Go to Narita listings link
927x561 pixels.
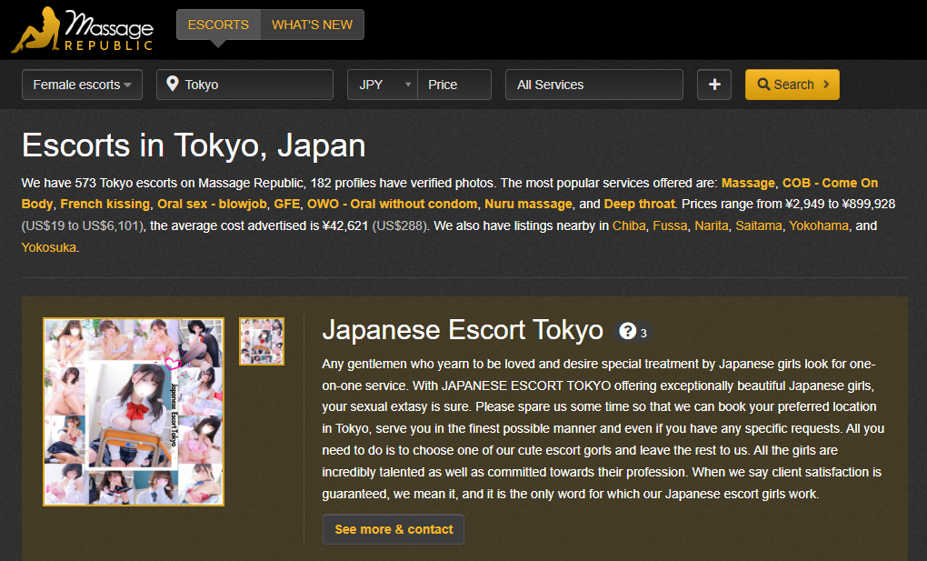(712, 226)
